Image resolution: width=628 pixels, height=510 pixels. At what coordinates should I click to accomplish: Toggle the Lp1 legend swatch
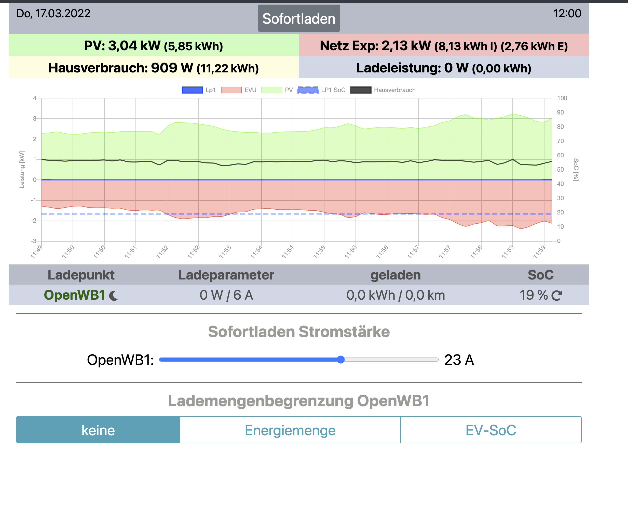click(192, 90)
